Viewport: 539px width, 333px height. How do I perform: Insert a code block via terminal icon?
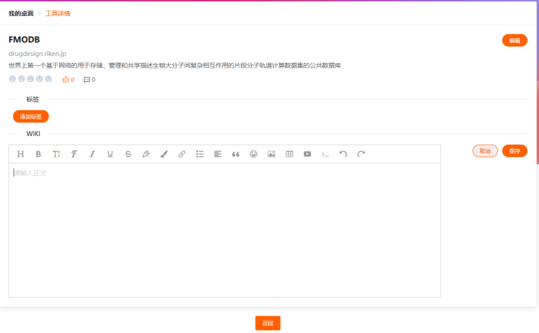[x=325, y=154]
